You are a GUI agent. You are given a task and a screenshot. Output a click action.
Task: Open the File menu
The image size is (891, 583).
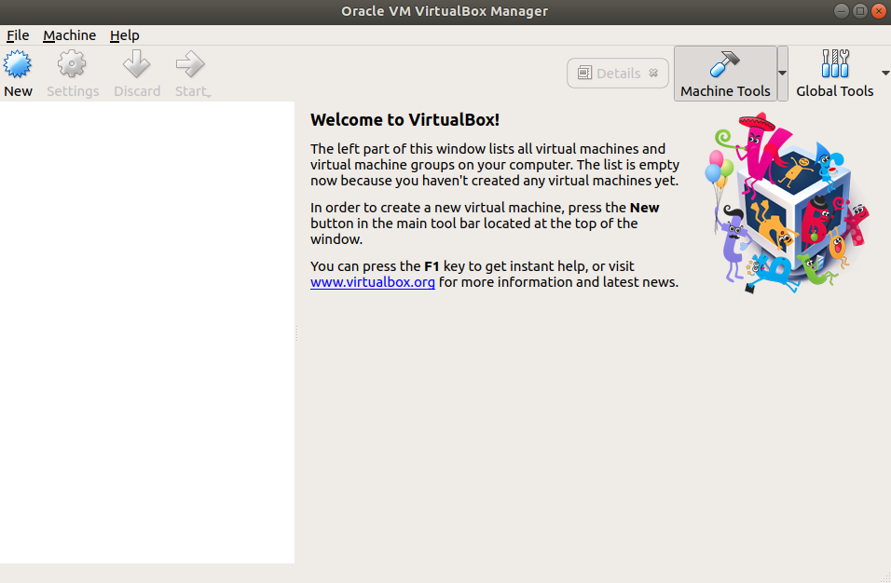[x=18, y=35]
